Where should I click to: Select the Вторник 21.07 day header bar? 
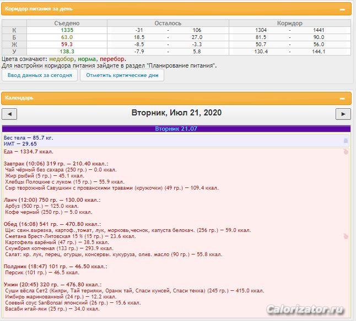[x=176, y=129]
